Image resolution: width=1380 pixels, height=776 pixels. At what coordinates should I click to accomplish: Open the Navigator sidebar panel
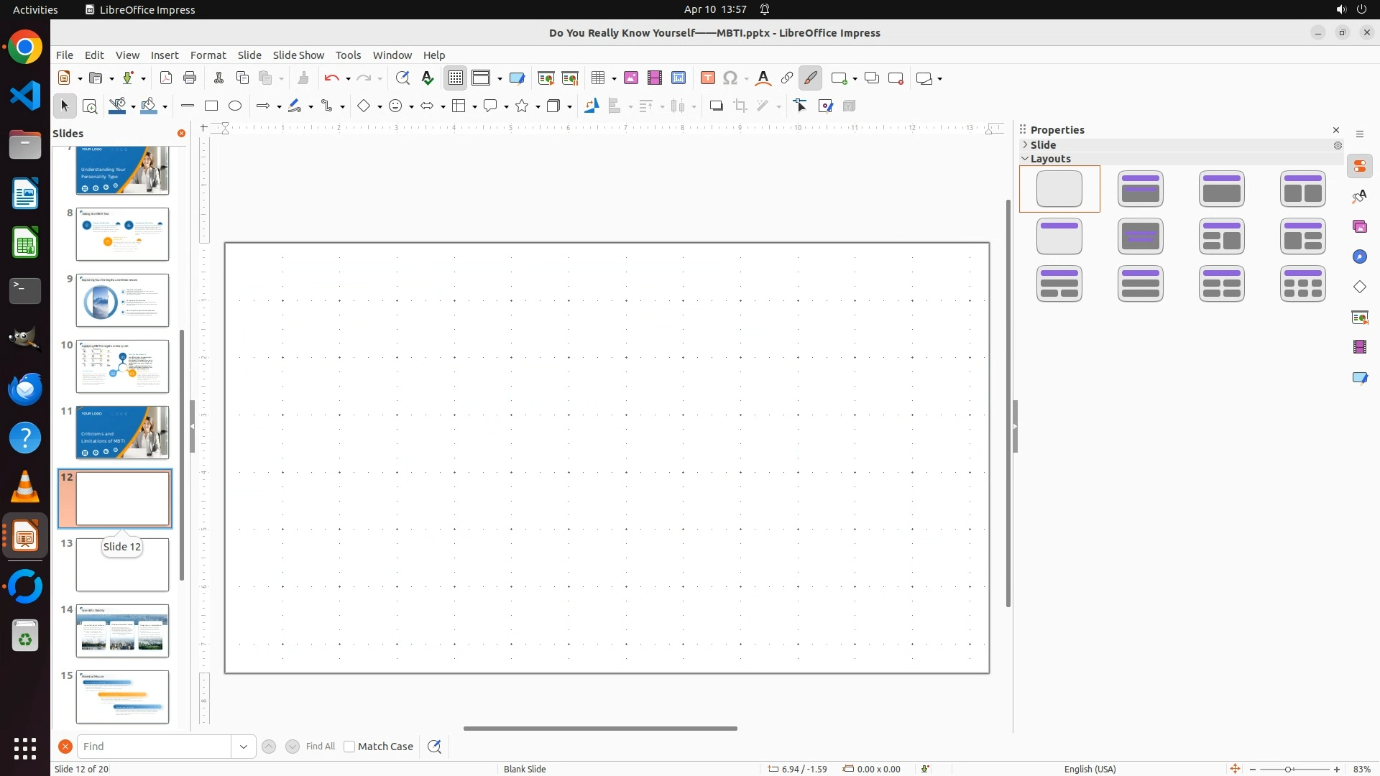click(1360, 257)
